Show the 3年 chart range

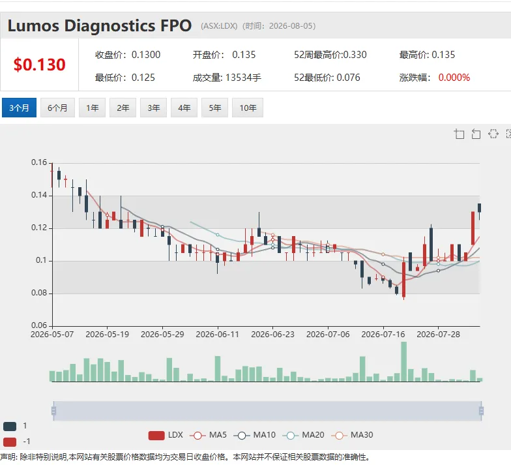tap(154, 108)
